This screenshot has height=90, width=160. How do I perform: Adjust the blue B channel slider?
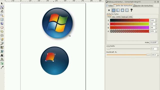point(129,27)
